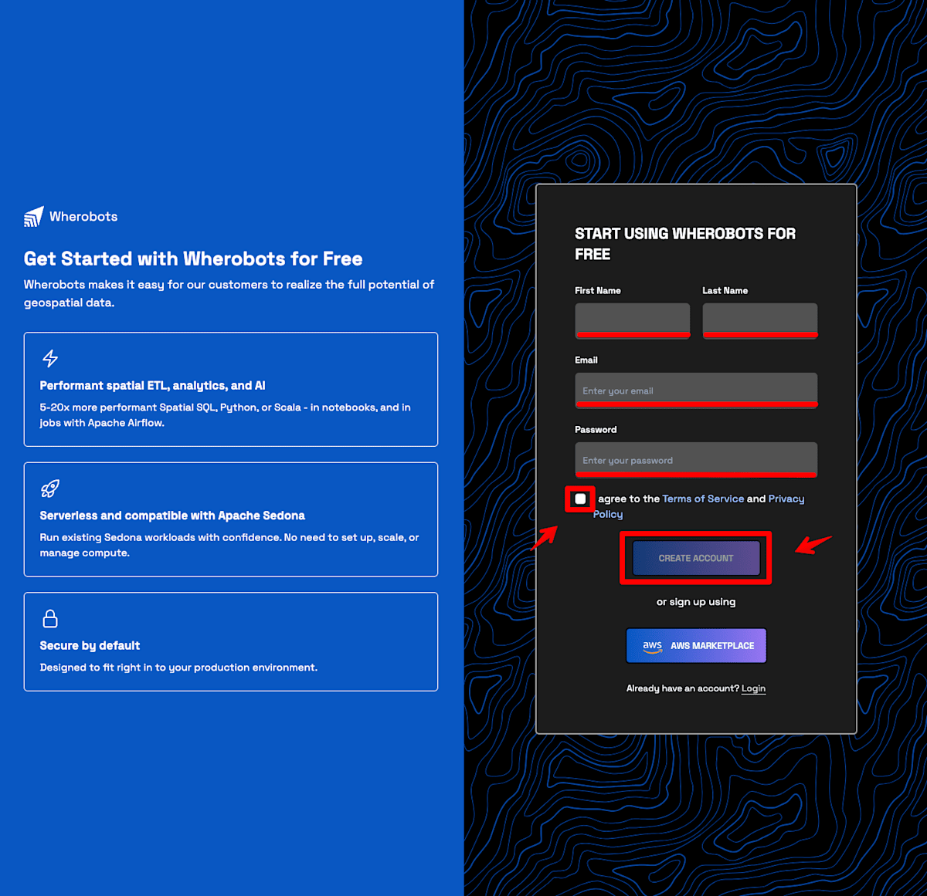
Task: Click the Start Using Wherobots For Free heading
Action: tap(685, 244)
